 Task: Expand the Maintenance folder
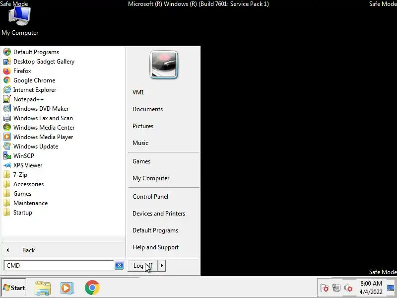[25, 203]
